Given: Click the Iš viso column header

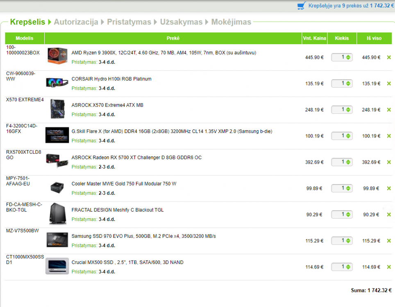Looking at the screenshot, I should click(x=374, y=38).
